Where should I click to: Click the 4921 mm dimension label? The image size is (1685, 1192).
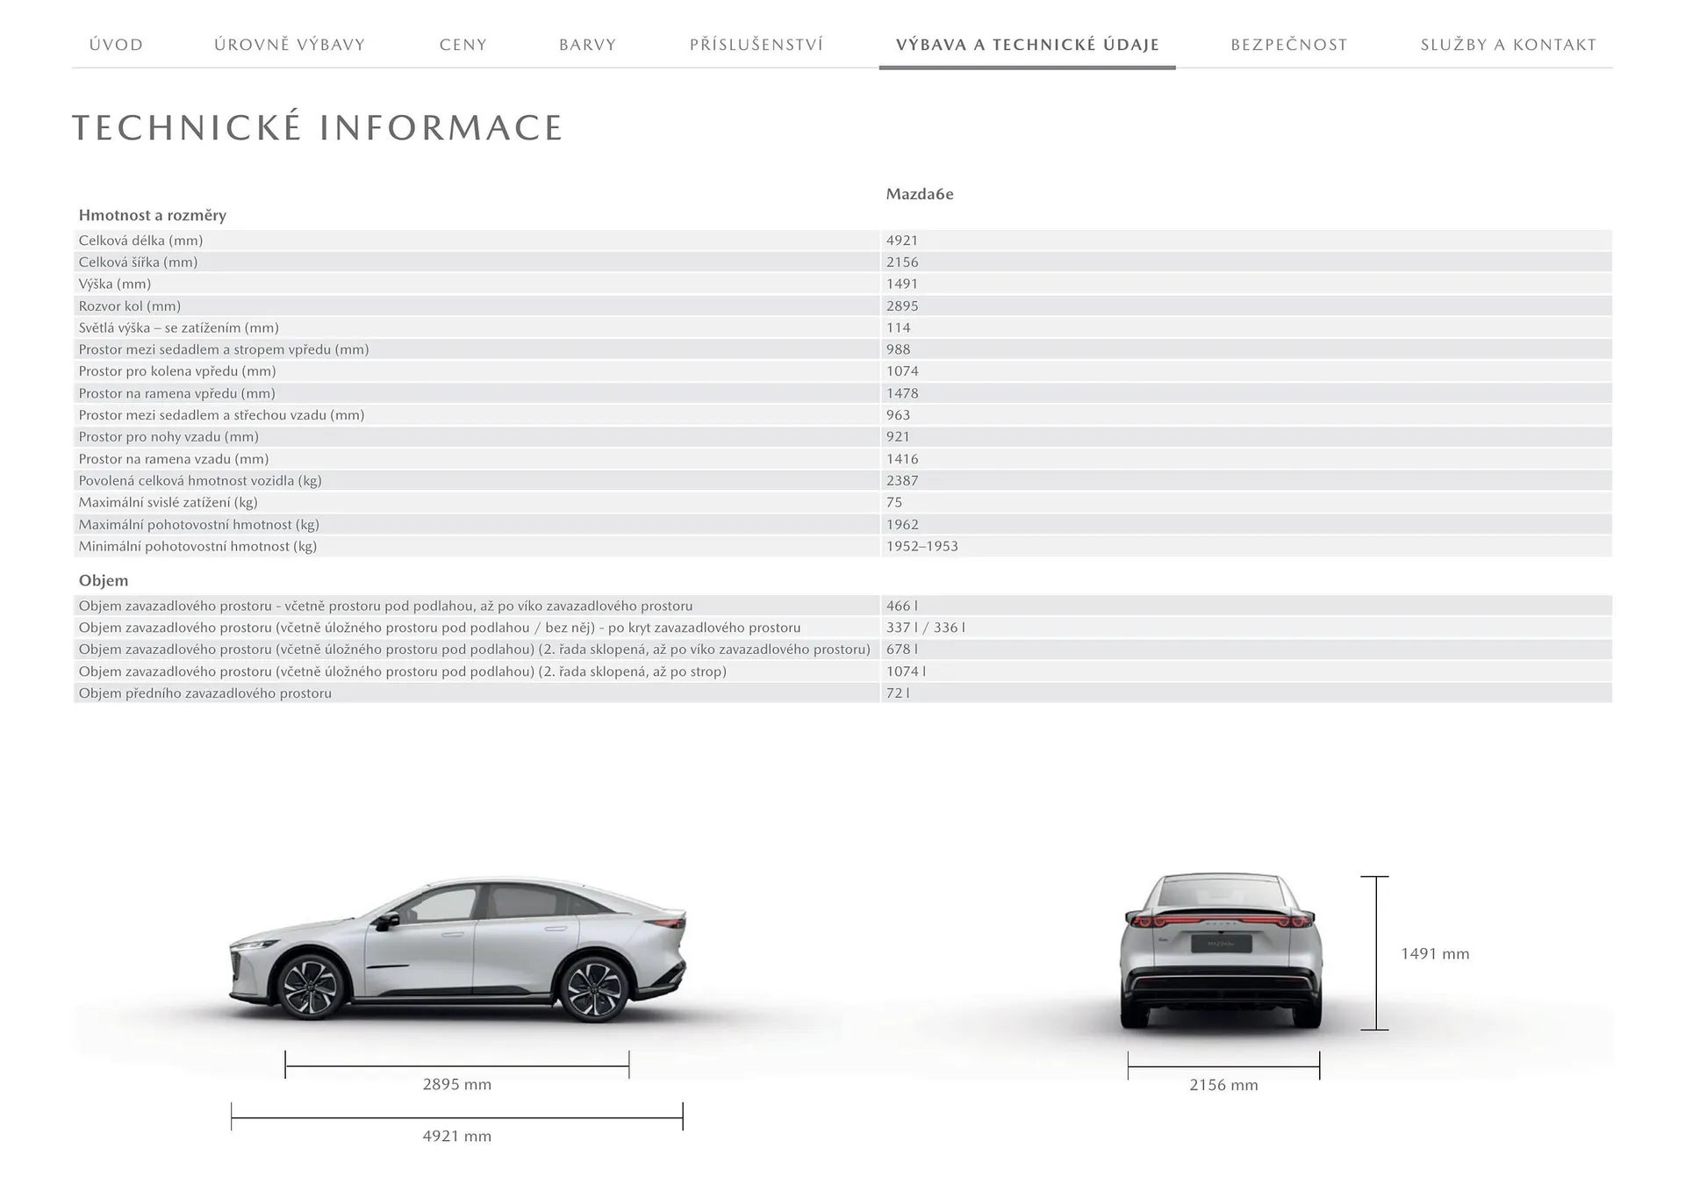[456, 1136]
